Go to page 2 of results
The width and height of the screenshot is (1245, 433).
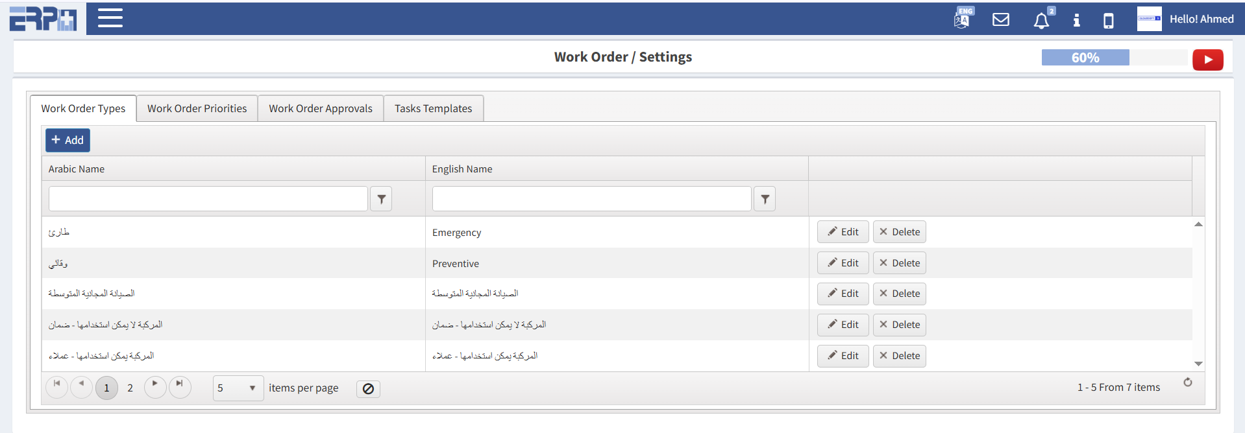(130, 388)
